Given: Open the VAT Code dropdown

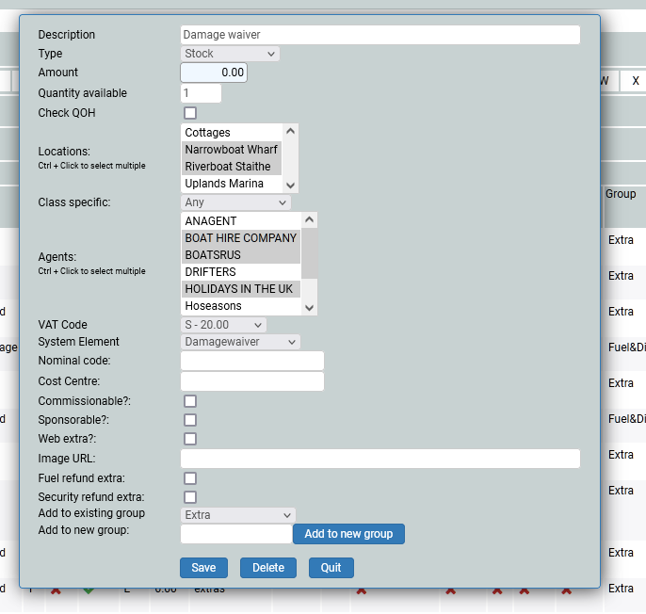Looking at the screenshot, I should (x=223, y=325).
